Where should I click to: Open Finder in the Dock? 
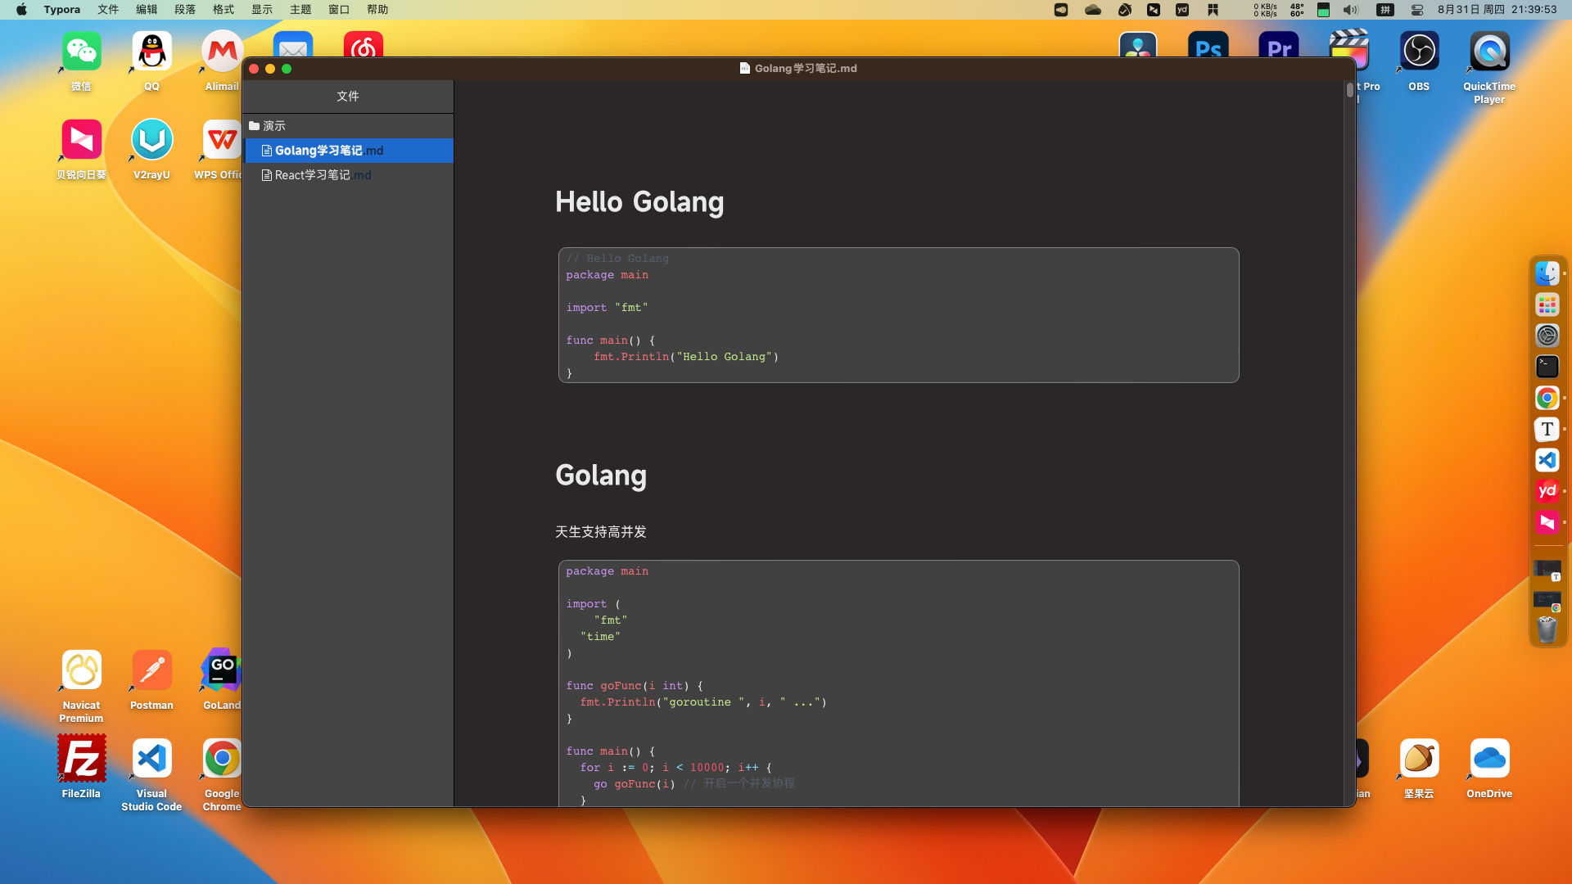(1547, 273)
